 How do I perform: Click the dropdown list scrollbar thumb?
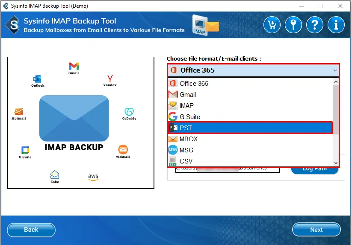pyautogui.click(x=336, y=110)
